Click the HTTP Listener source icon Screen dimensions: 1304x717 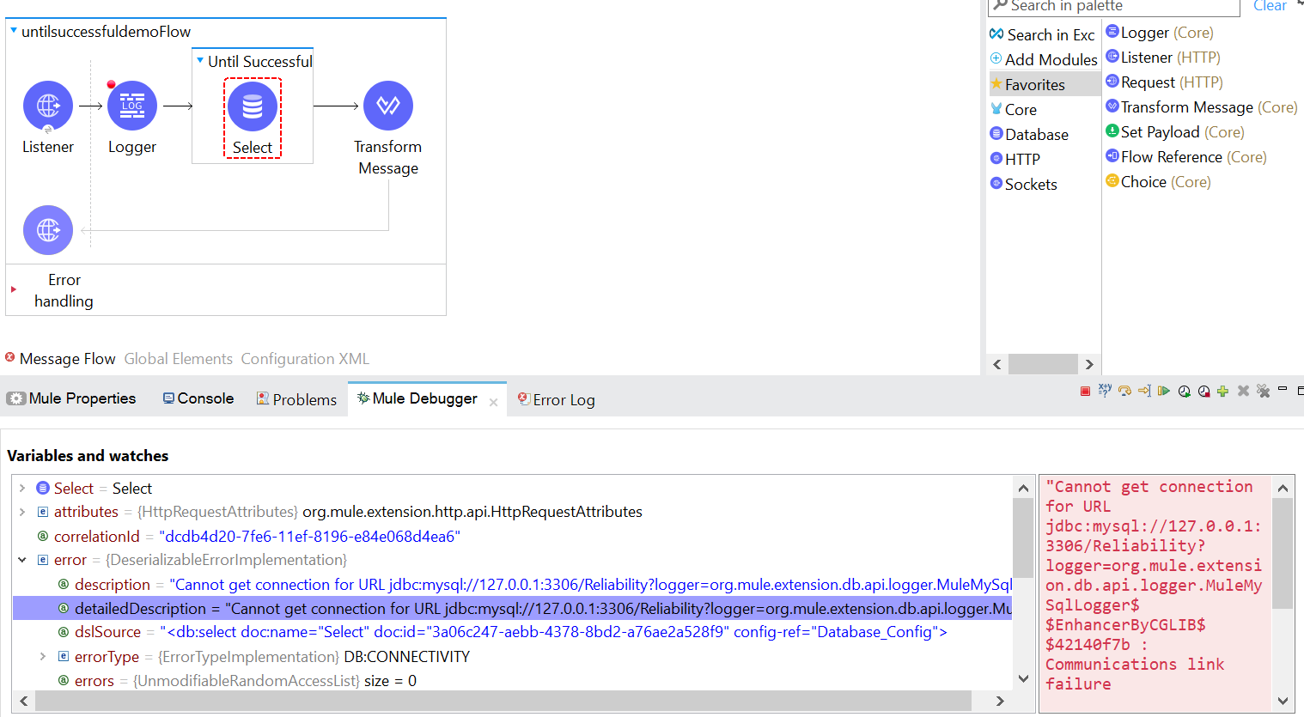[48, 106]
